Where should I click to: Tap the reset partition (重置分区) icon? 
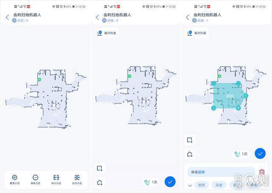[14, 177]
